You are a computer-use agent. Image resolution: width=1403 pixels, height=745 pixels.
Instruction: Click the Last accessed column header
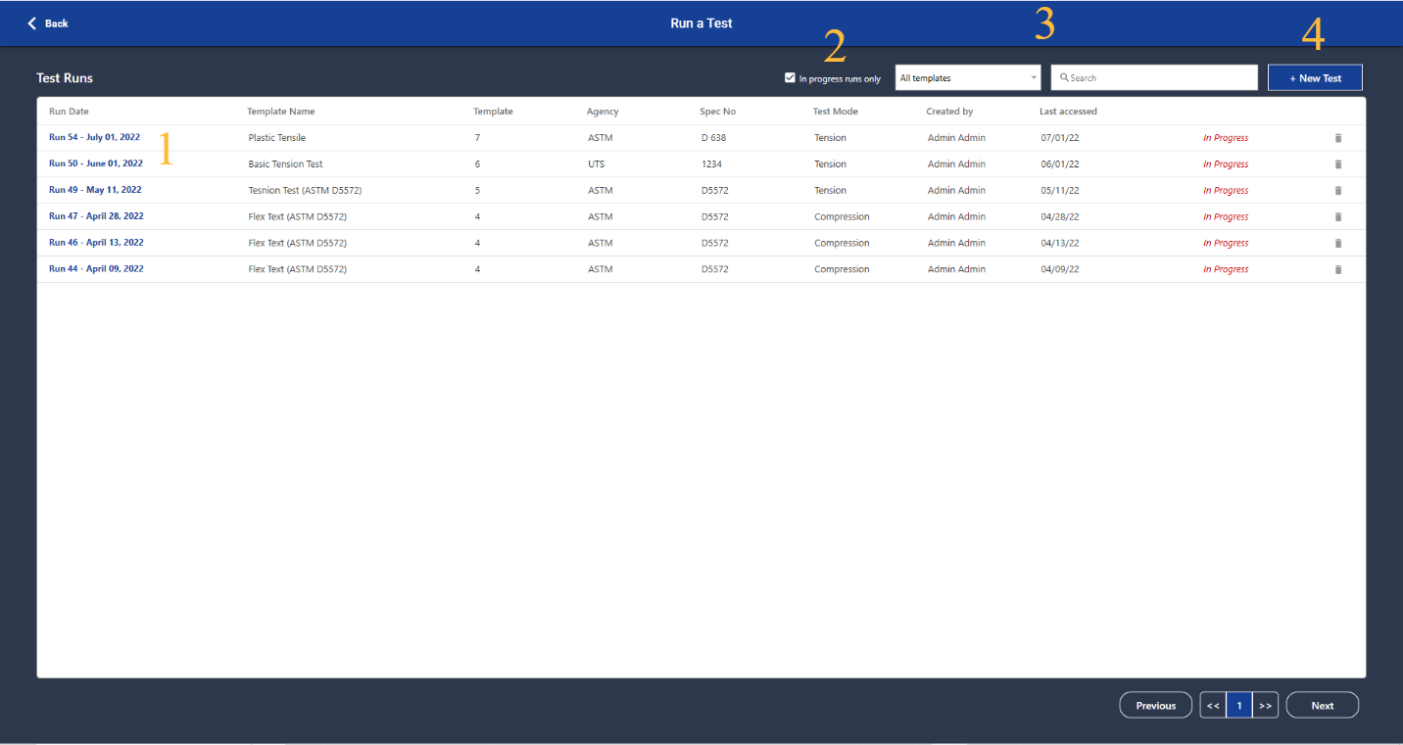tap(1068, 112)
